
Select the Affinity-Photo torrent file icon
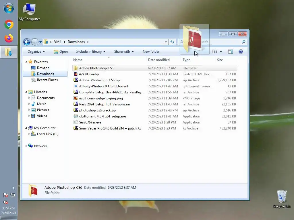point(76,86)
